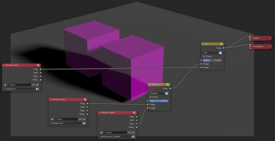This screenshot has height=141, width=275.
Task: Toggle preview icon on Foreground Render Layers header
Action: pyautogui.click(x=38, y=65)
